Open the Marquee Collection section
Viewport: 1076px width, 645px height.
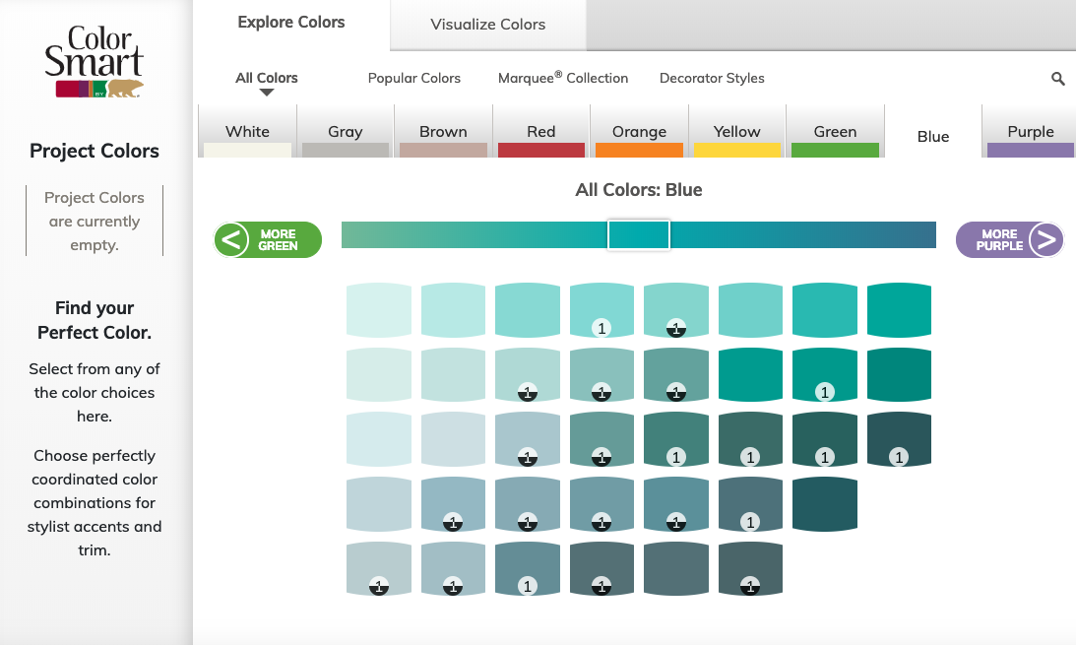563,78
